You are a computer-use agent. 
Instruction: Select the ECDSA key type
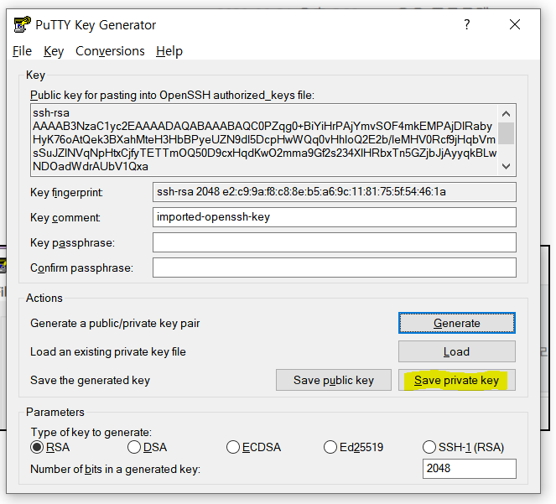(x=253, y=447)
